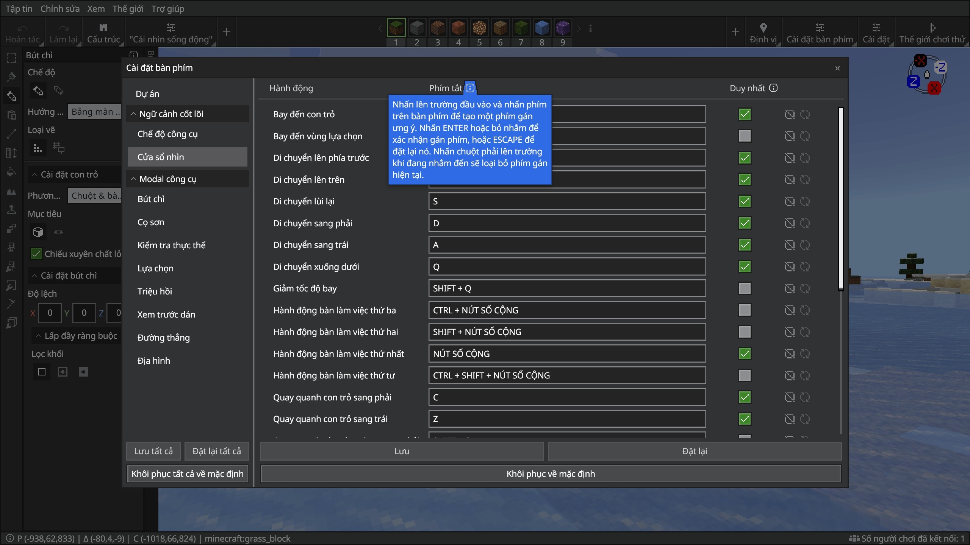The image size is (970, 545).
Task: Click the viewport orientation gizmo
Action: (x=927, y=75)
